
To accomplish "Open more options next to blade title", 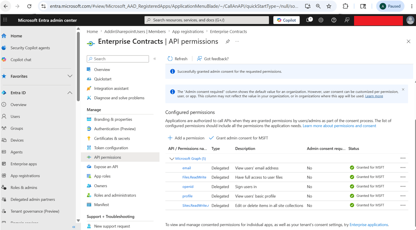I will (x=237, y=41).
